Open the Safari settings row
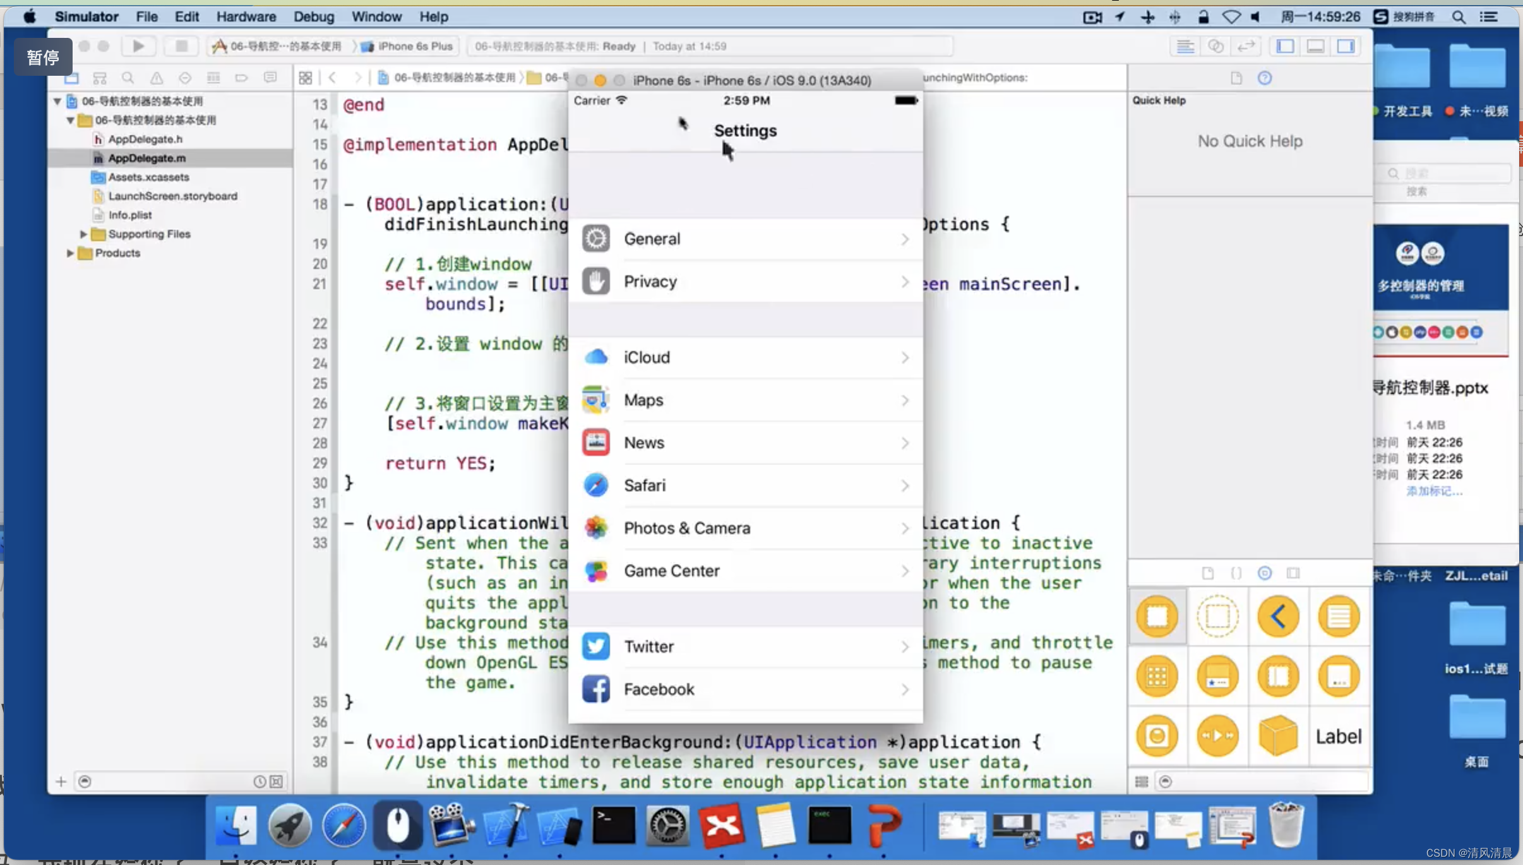 pos(745,486)
